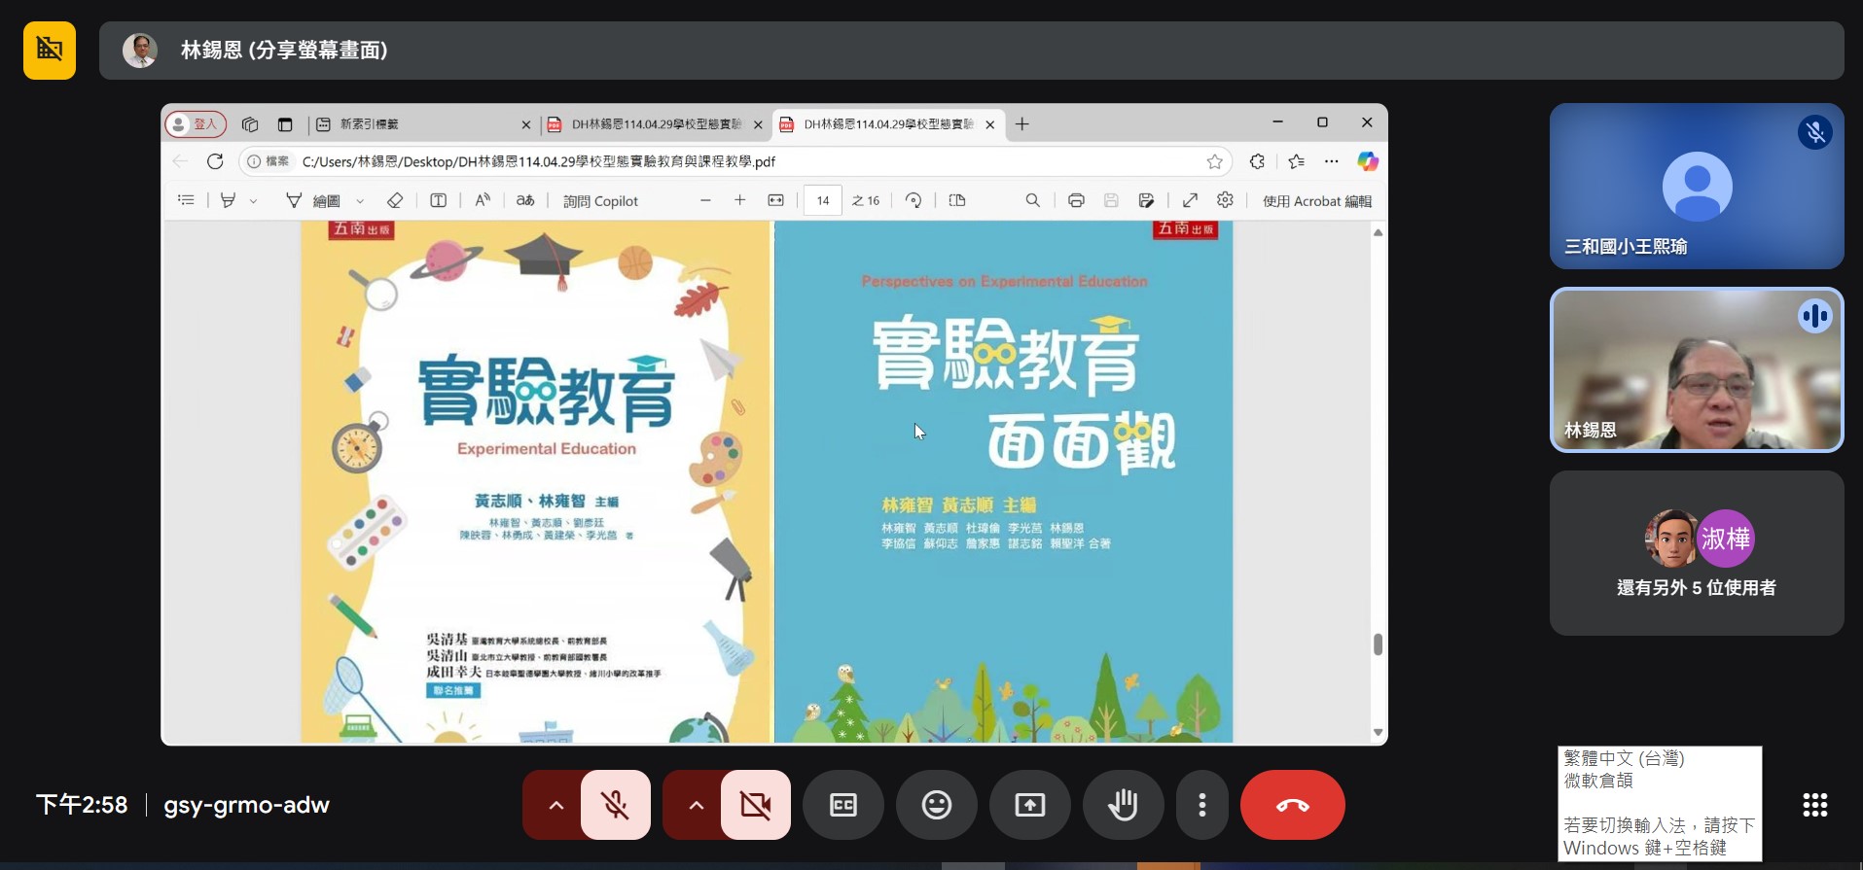Click the 檔案 site info indicator
This screenshot has width=1863, height=870.
269,161
